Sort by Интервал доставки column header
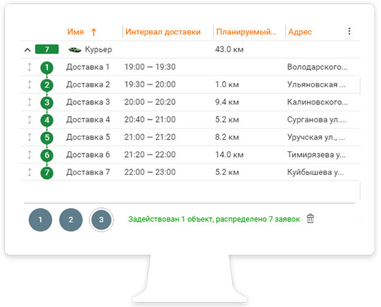Screen dimensions: 381x307 click(163, 32)
